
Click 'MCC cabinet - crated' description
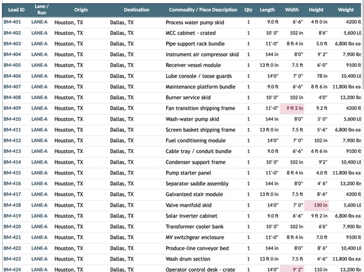(x=190, y=33)
